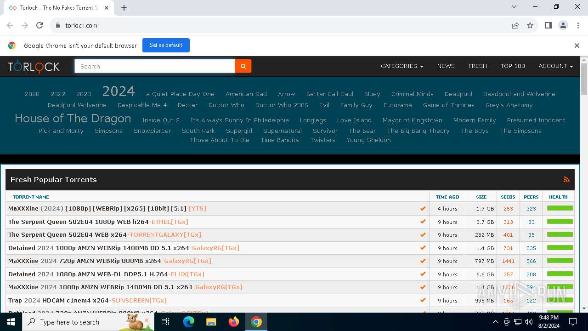Sort by SEEDS column header
Image resolution: width=588 pixels, height=331 pixels.
point(508,197)
